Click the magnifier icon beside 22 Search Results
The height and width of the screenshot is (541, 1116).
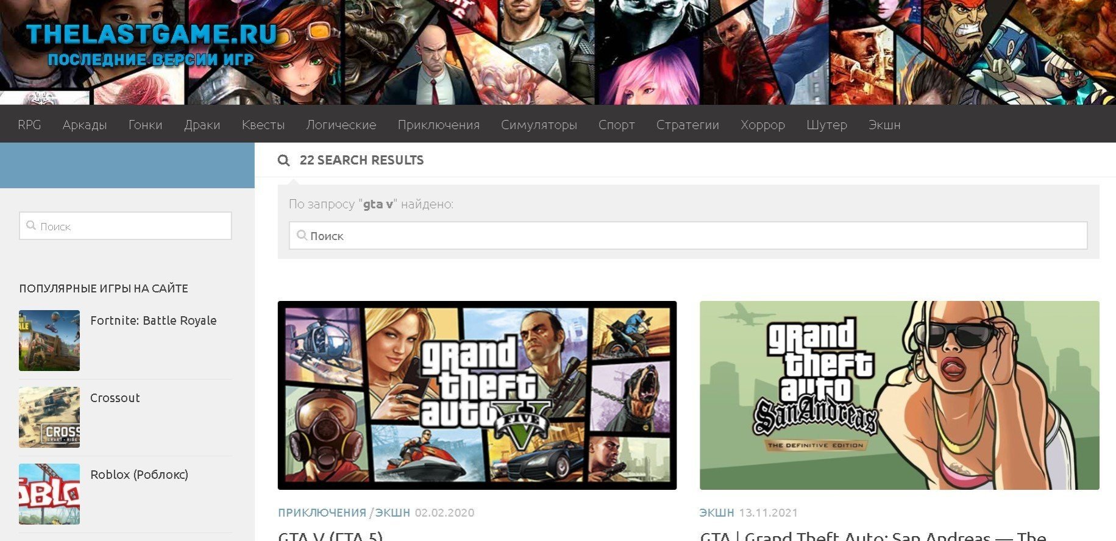click(x=283, y=160)
